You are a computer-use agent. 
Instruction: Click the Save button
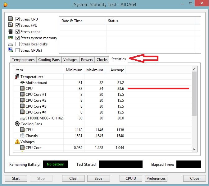pyautogui.click(x=98, y=179)
